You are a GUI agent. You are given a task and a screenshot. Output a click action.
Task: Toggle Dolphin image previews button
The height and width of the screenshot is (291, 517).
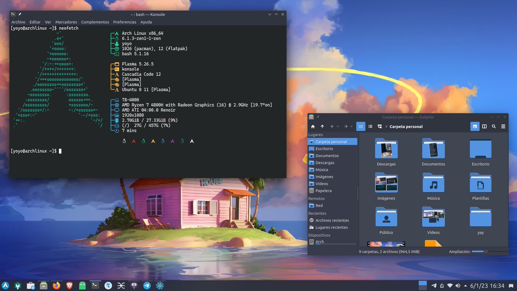point(475,126)
